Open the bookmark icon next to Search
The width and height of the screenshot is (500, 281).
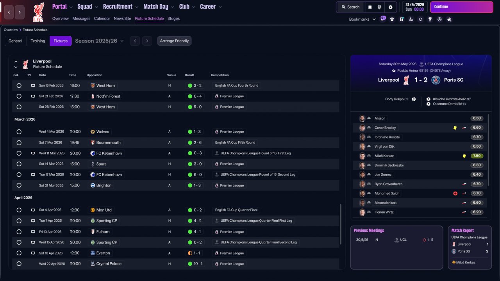370,7
